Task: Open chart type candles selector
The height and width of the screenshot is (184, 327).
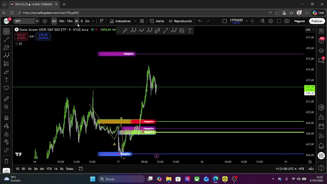Action: click(102, 21)
